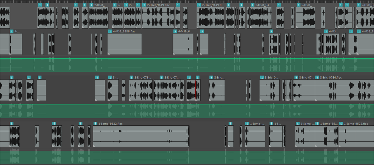Click red marker inside Eric track clip
This screenshot has width=374, height=165.
(x=196, y=90)
